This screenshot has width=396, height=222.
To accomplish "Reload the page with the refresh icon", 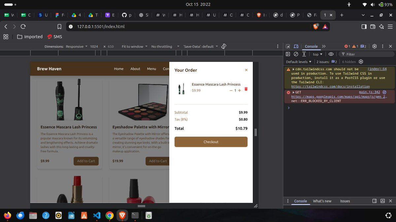I will (23, 27).
